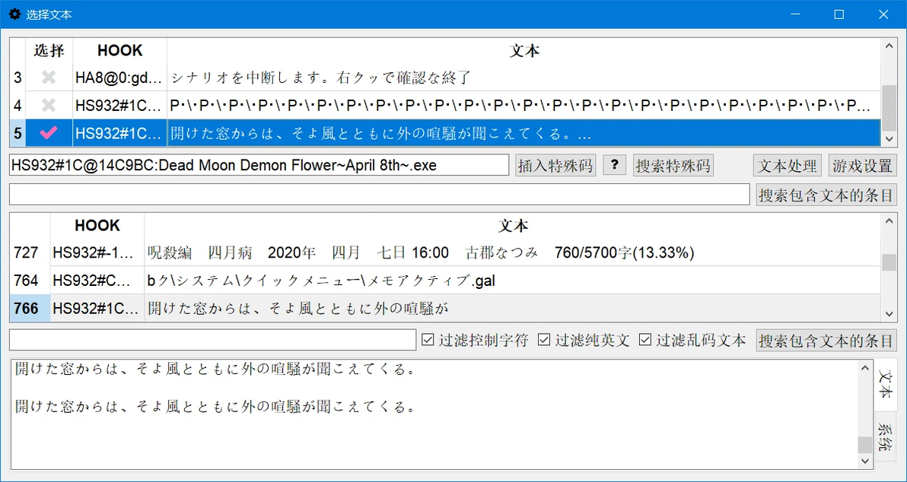Click the pink checkmark in row 5

point(49,134)
